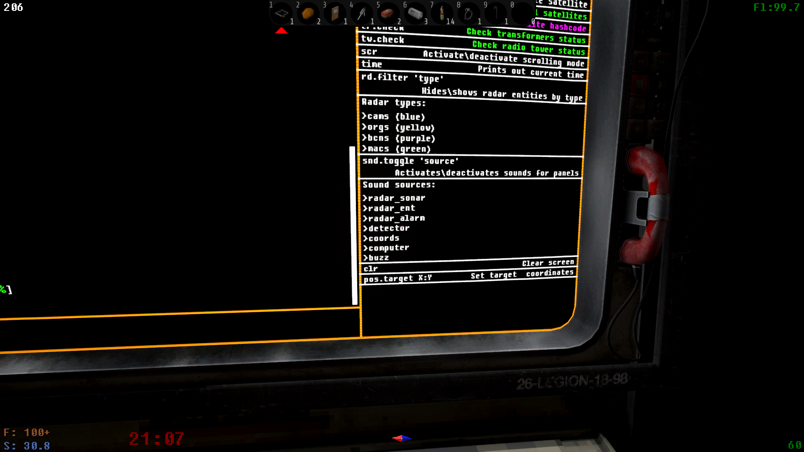
Task: Select the >bcns (purple) radar type
Action: [x=399, y=138]
